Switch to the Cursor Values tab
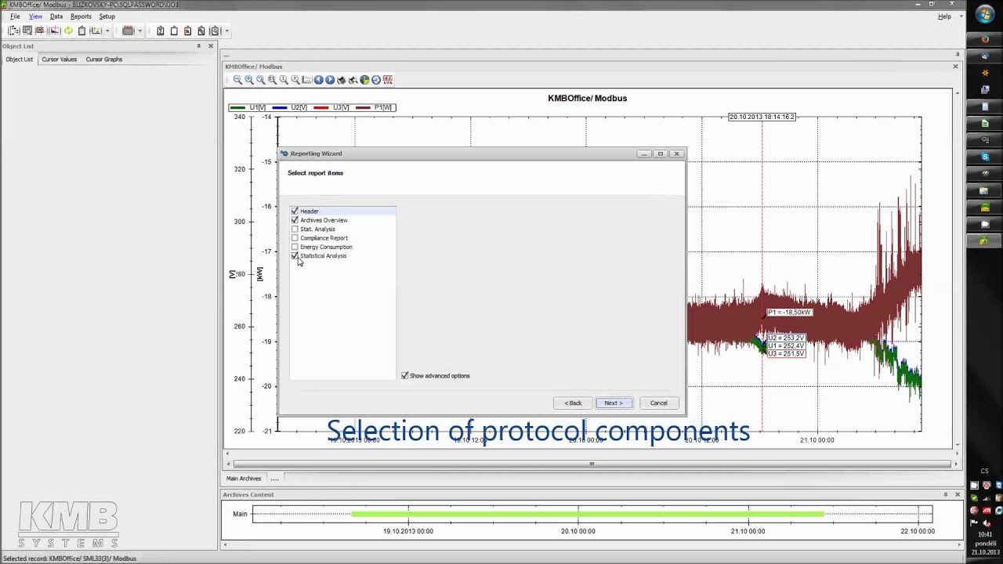 click(x=60, y=60)
